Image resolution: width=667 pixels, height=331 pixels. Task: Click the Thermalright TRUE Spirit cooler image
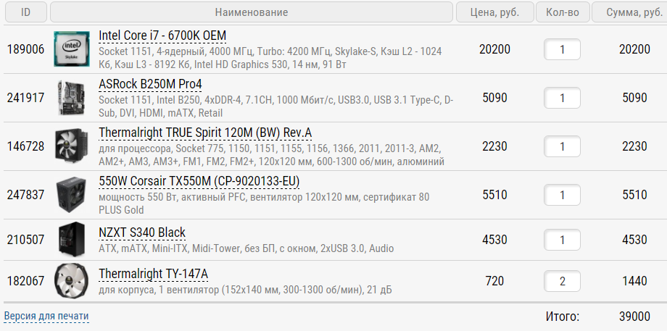point(71,146)
